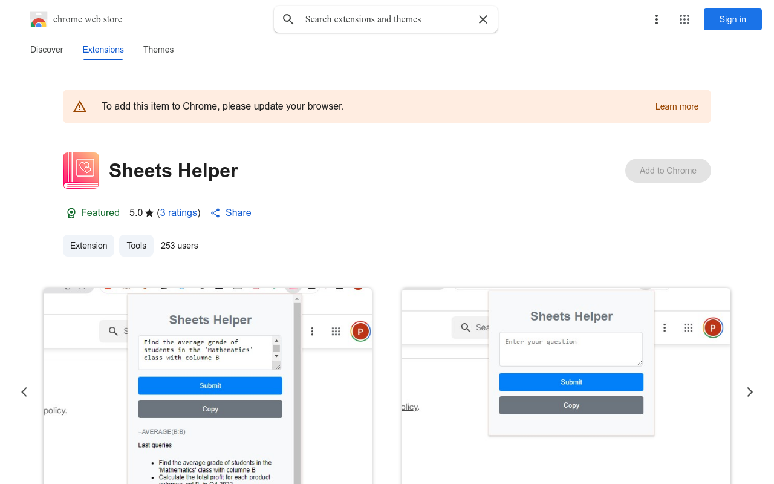Click the Chrome Web Store logo
The width and height of the screenshot is (774, 484).
pyautogui.click(x=39, y=19)
